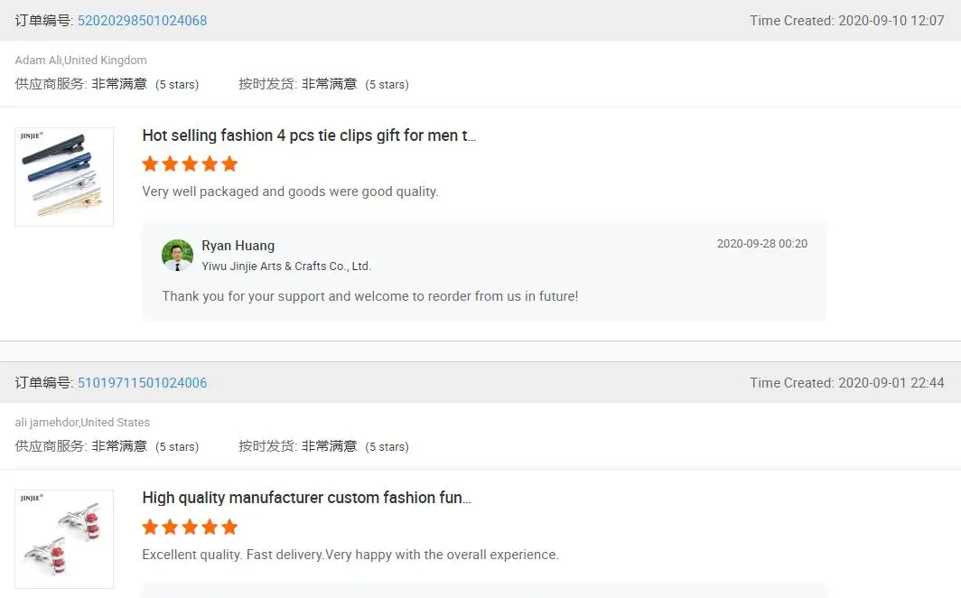Click the tie clips product thumbnail
Screen dimensions: 961x598
pyautogui.click(x=64, y=177)
